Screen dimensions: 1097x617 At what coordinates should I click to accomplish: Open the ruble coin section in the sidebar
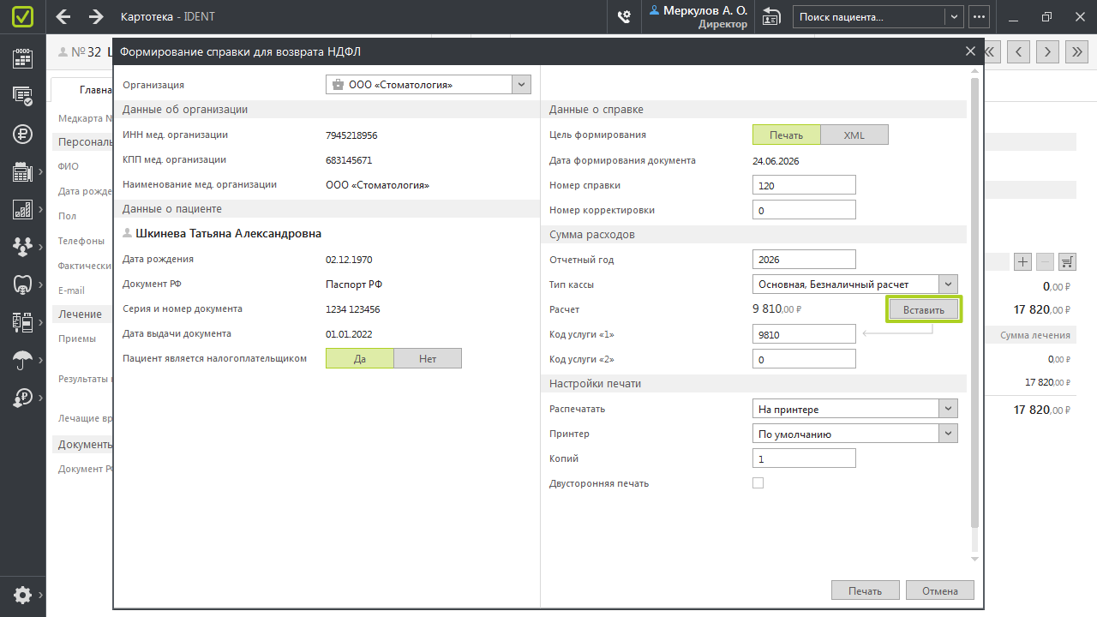(x=22, y=134)
